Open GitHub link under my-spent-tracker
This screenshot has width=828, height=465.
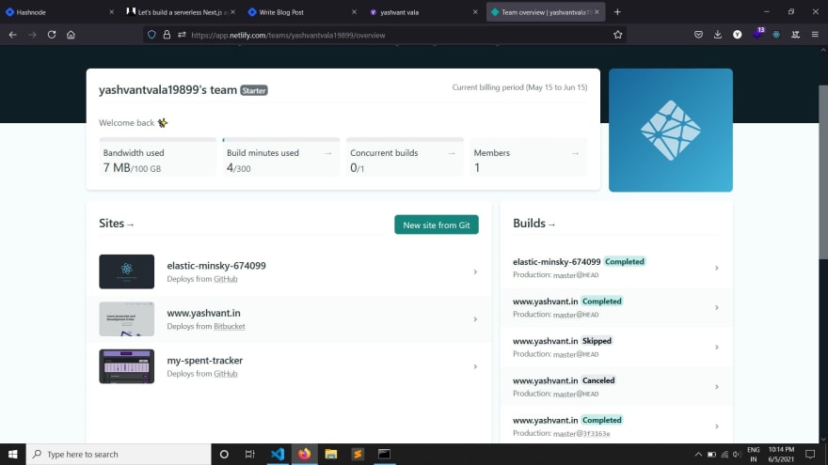tap(226, 374)
